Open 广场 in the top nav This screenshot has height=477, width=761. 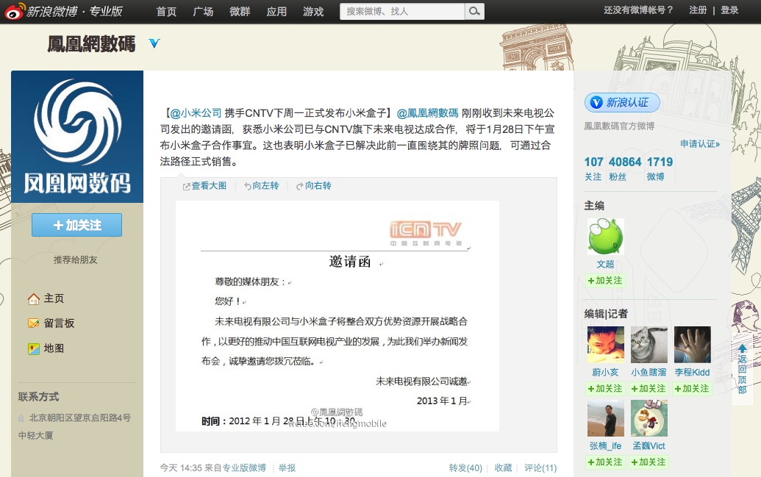tap(203, 11)
